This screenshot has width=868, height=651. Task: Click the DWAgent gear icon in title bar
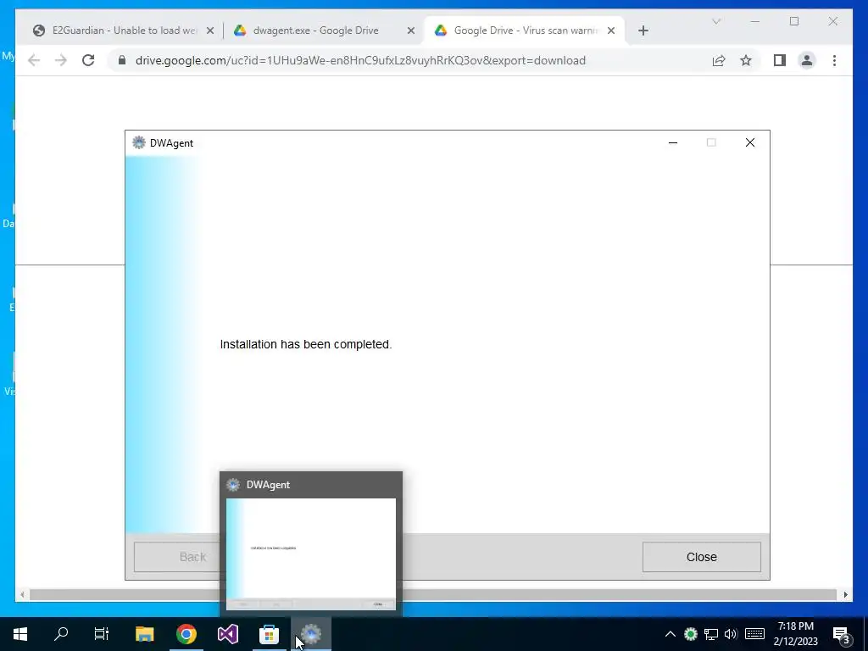[x=138, y=142]
